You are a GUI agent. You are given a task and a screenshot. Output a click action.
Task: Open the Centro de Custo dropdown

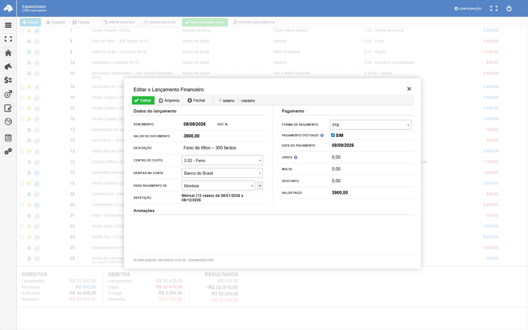(222, 160)
